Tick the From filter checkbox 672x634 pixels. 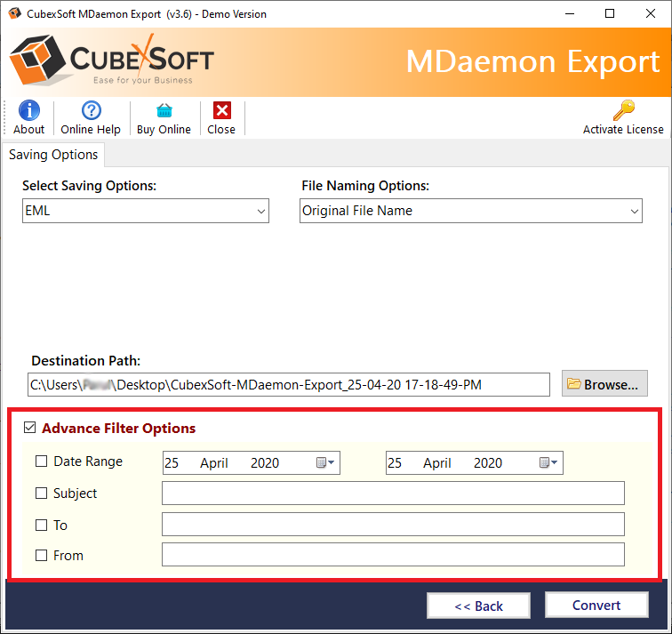point(41,556)
